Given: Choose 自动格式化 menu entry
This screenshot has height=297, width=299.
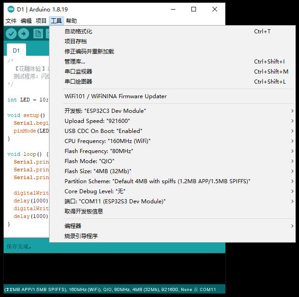Looking at the screenshot, I should click(171, 32).
